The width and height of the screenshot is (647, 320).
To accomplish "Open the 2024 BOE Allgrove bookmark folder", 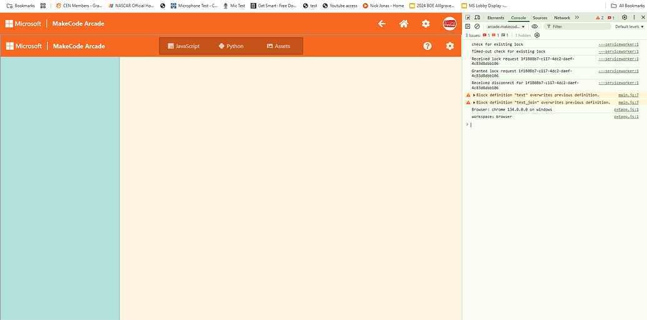I will click(x=433, y=6).
